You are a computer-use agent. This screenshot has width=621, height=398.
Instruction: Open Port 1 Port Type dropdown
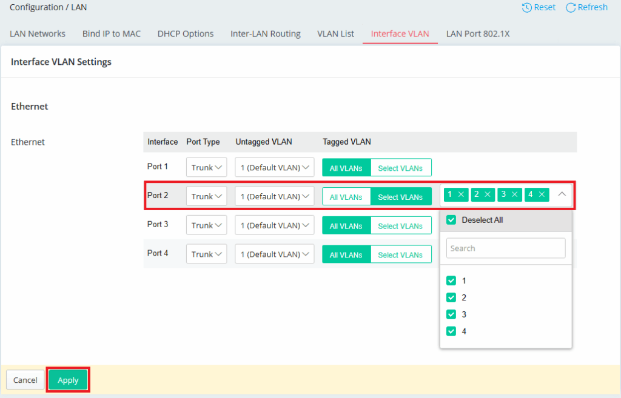[x=206, y=167]
